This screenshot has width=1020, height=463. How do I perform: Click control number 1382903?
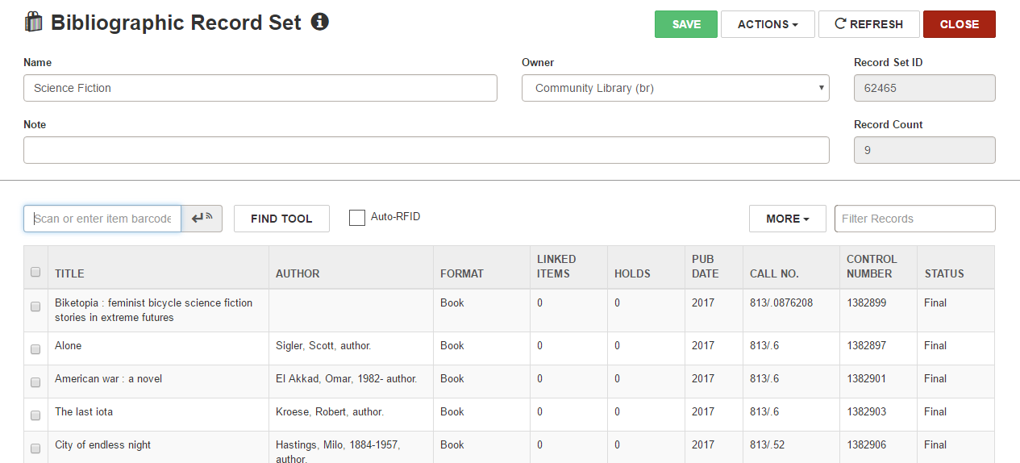coord(866,411)
